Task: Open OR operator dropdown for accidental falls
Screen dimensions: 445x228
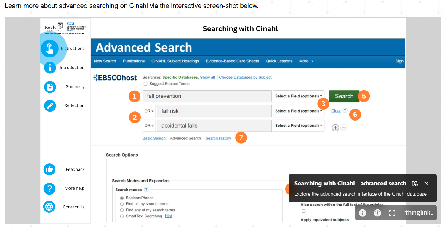Action: point(149,126)
